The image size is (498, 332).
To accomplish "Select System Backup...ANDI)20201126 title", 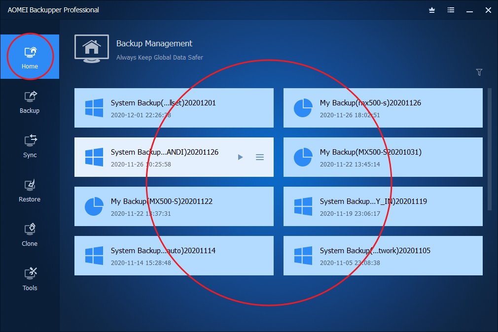I will [x=165, y=152].
